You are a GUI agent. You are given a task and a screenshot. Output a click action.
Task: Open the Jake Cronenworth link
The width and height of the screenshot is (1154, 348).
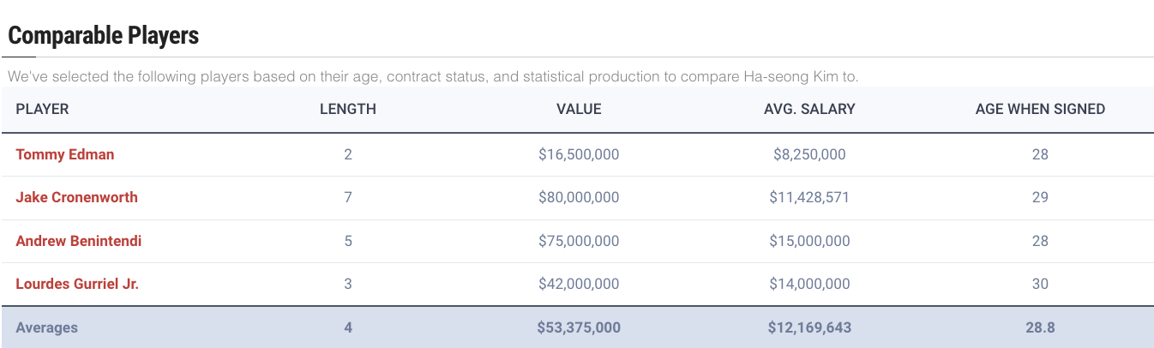[76, 198]
